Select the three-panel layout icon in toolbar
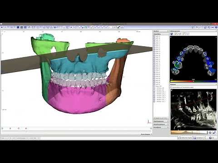The width and height of the screenshot is (218, 163). coord(25,27)
